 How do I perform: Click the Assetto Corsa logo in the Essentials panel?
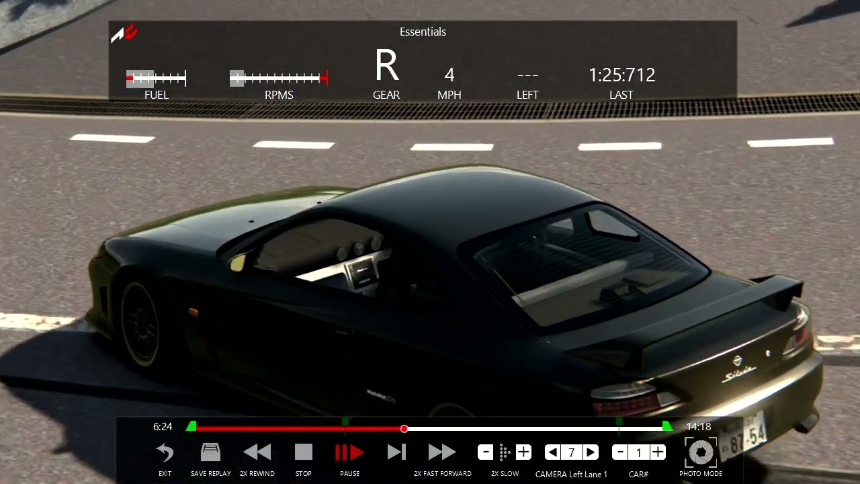click(124, 33)
